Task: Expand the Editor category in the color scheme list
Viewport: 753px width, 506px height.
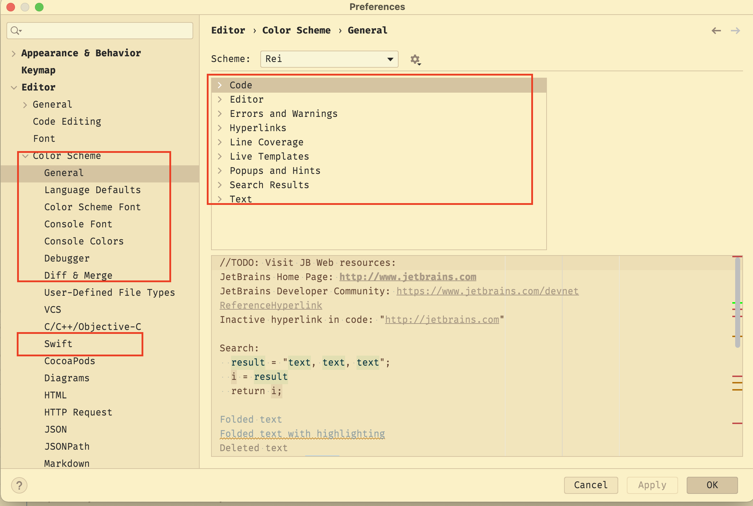Action: click(220, 99)
